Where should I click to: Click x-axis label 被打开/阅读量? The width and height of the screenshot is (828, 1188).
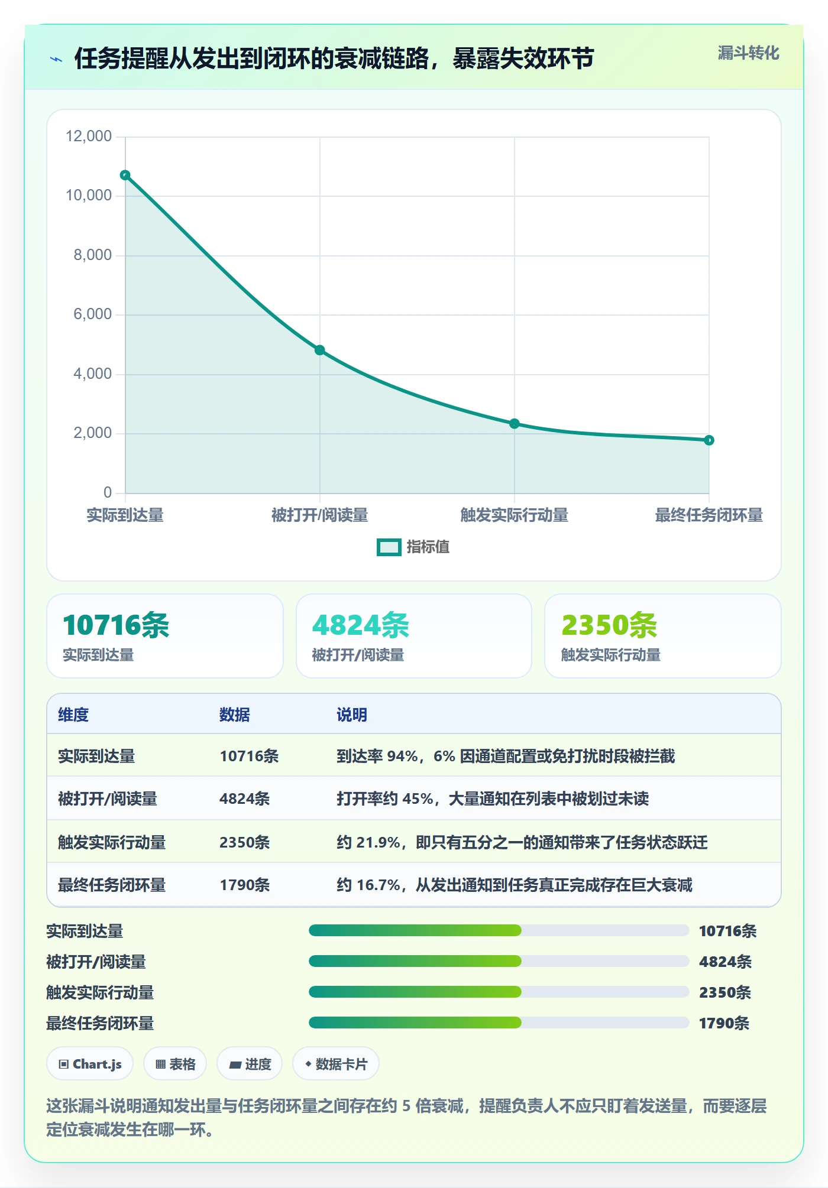[x=319, y=515]
